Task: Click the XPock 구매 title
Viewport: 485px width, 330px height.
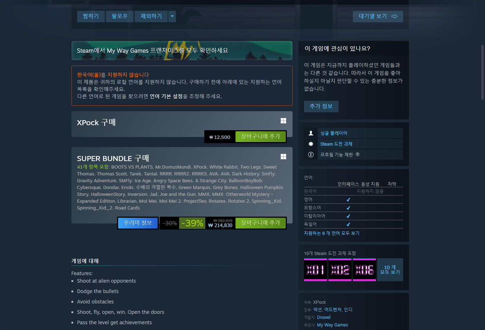Action: point(96,122)
